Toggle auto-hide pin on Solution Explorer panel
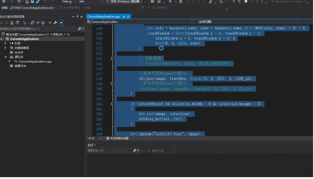Viewport: 314px width, 179px height. click(x=77, y=17)
